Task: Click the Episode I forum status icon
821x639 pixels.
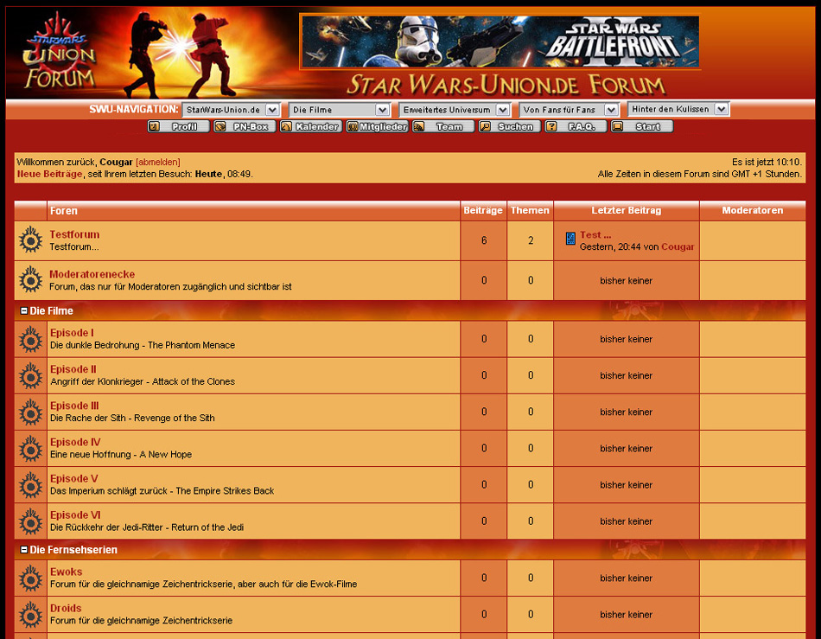Action: coord(31,339)
